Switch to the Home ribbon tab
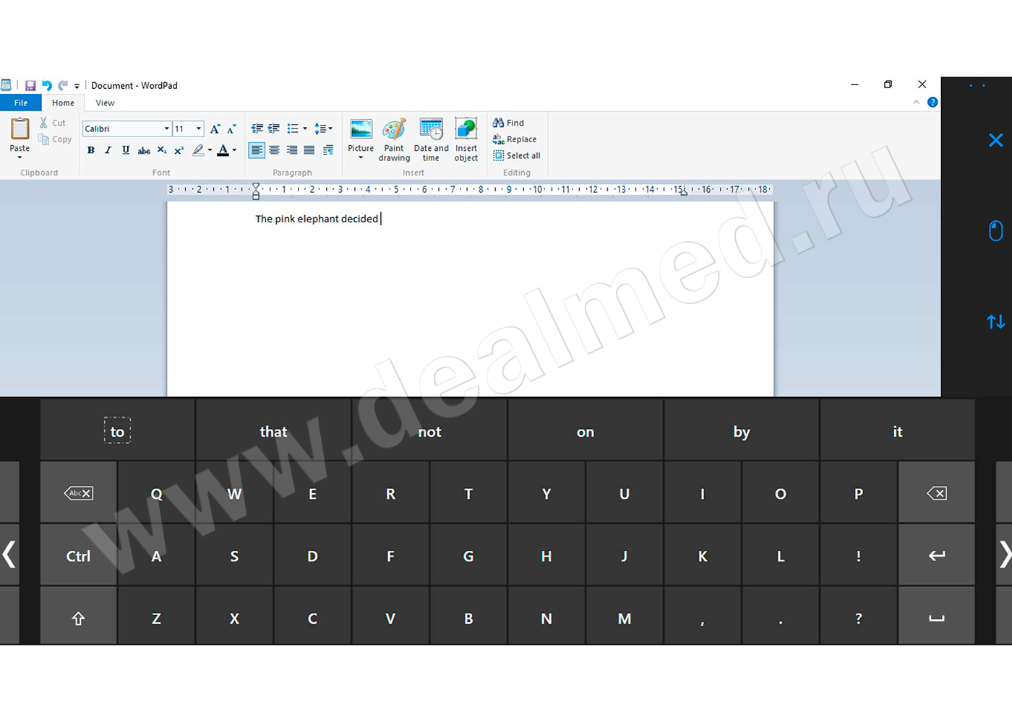Screen dimensions: 1012x722 pos(63,103)
